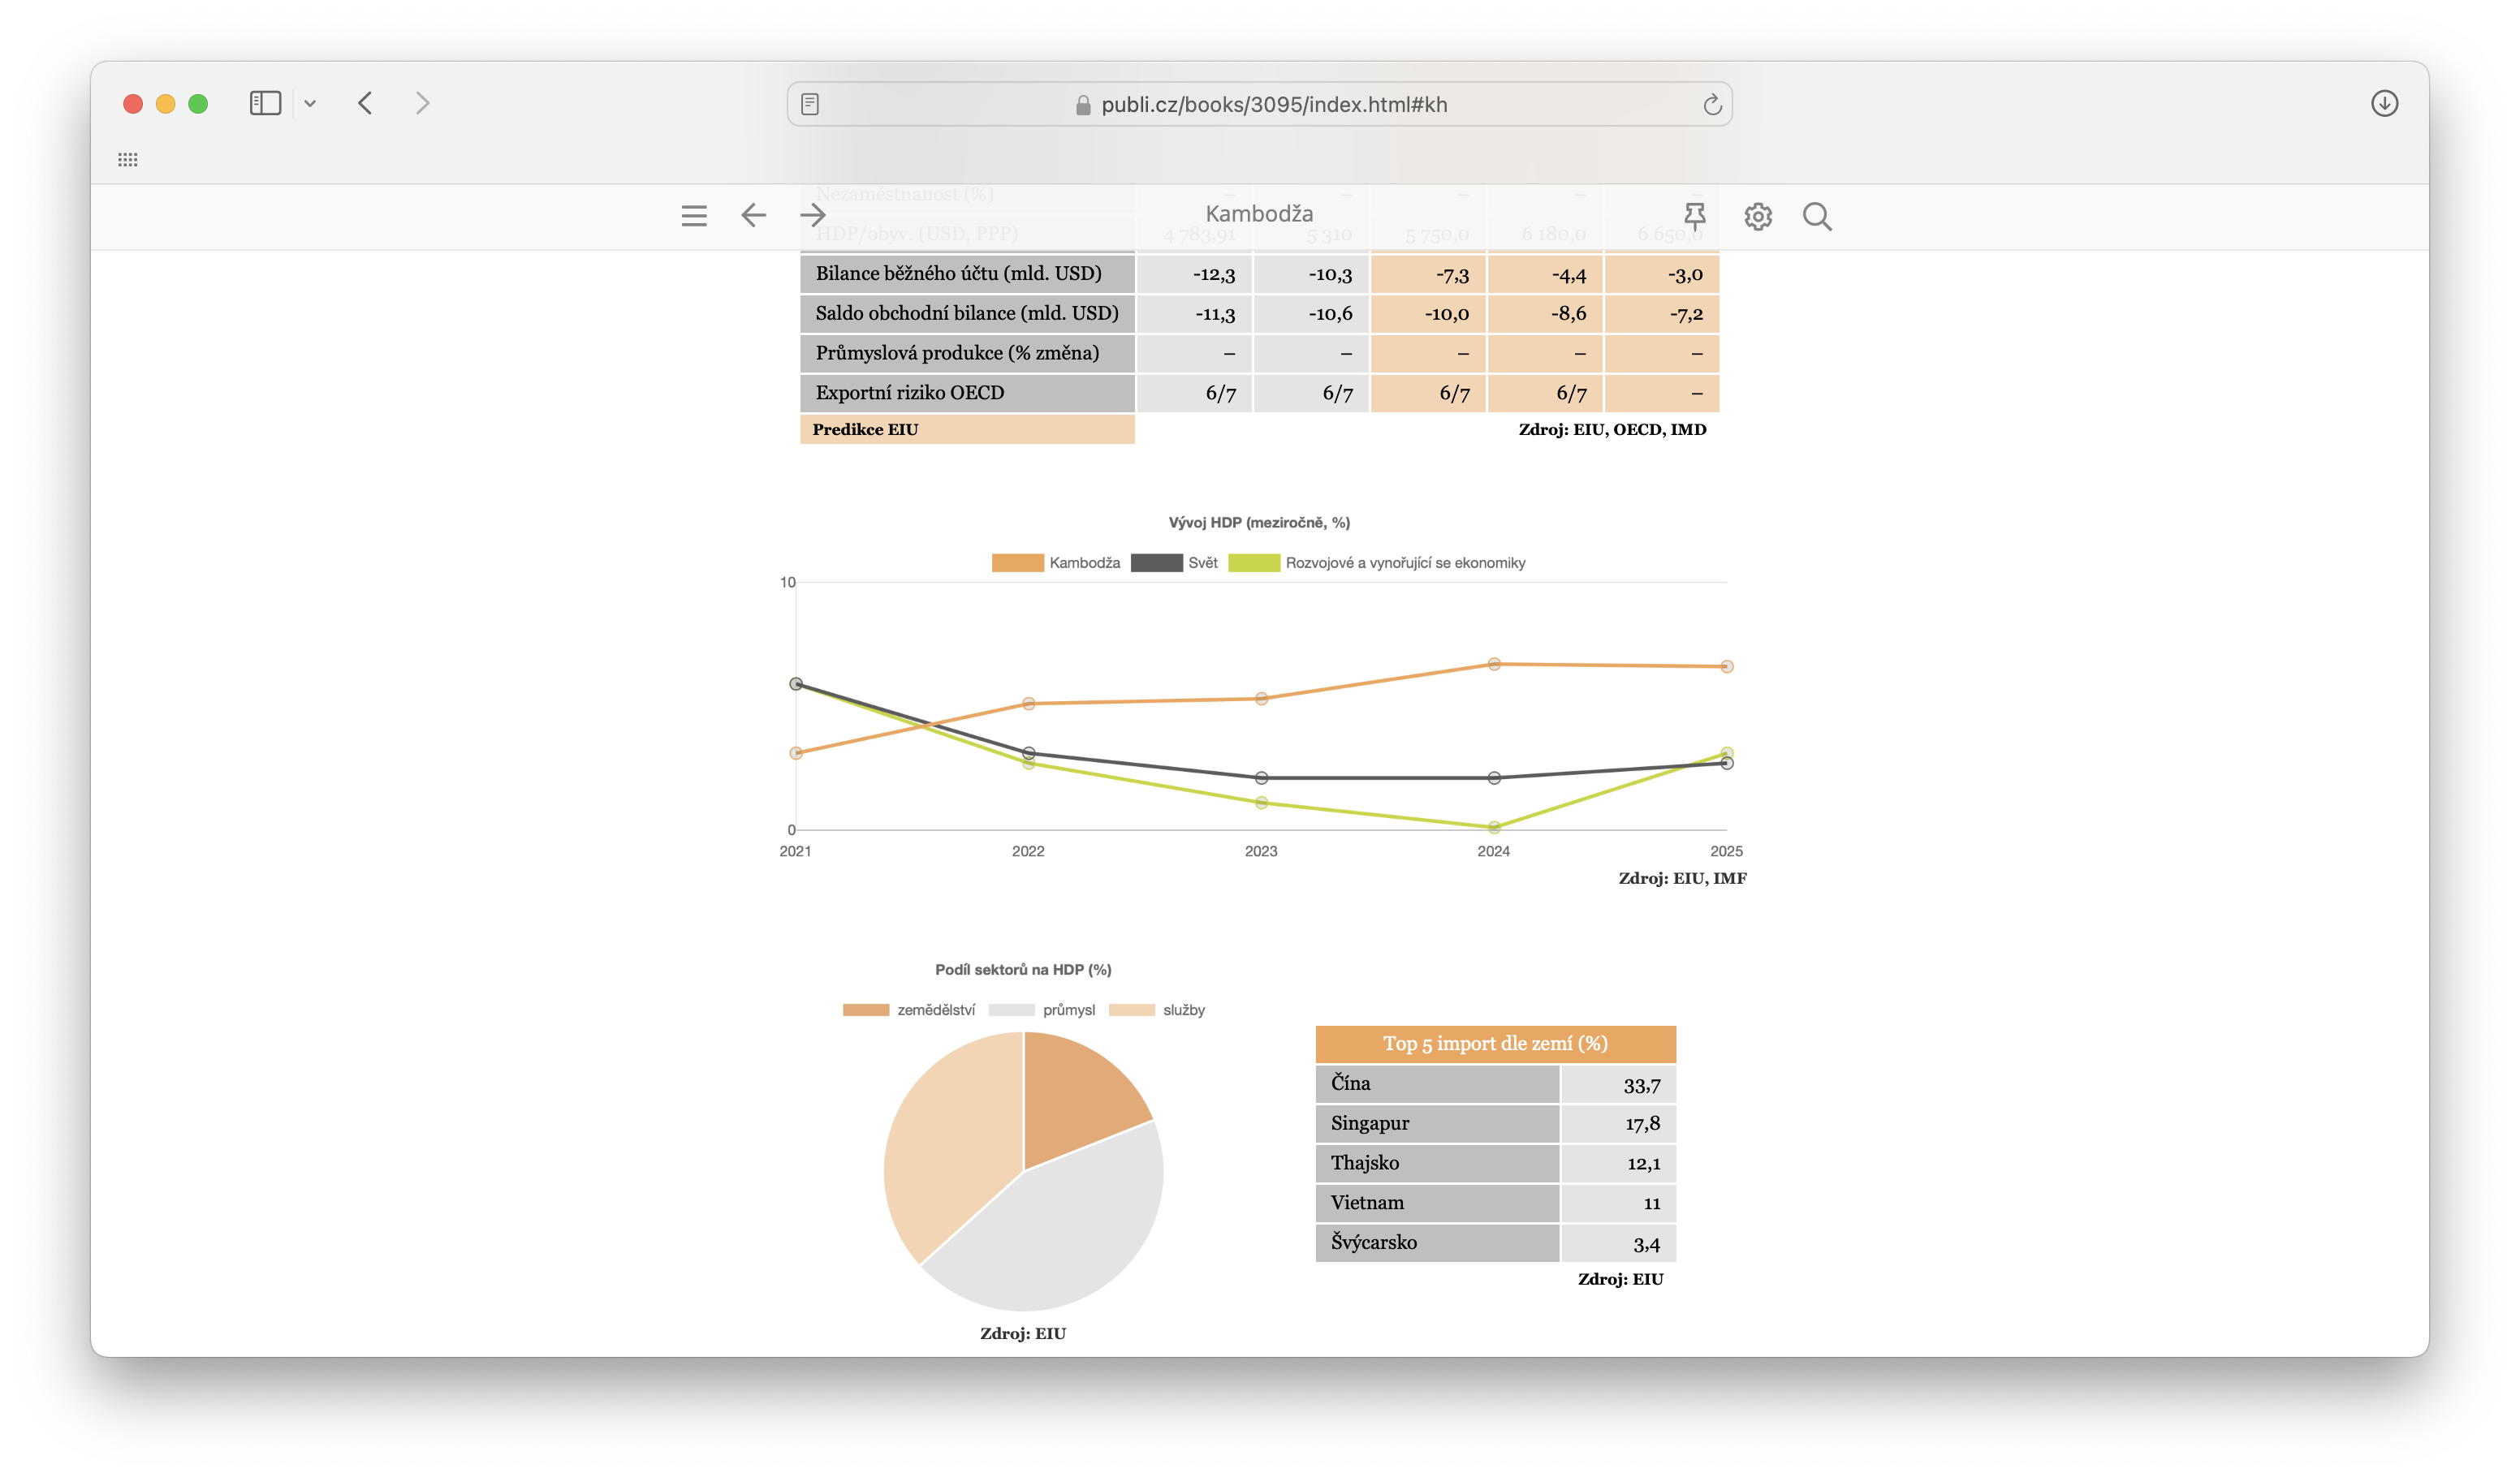This screenshot has width=2520, height=1477.
Task: Click the služby pie slice
Action: [x=950, y=1139]
